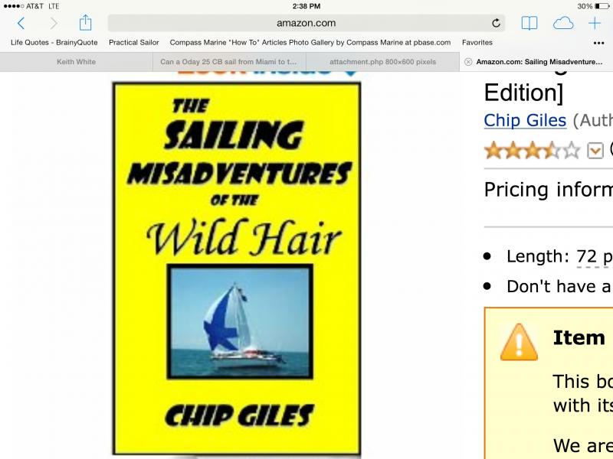
Task: Open Practical Sailor bookmark
Action: click(x=133, y=42)
